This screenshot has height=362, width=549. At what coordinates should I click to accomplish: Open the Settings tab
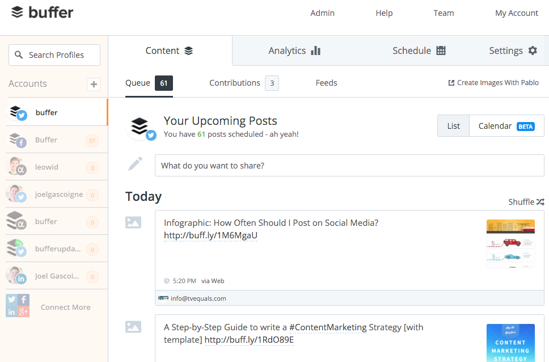pyautogui.click(x=513, y=51)
